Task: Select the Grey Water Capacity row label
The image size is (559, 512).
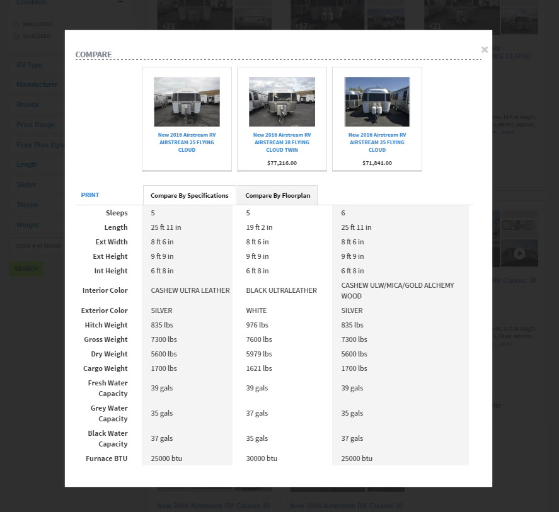Action: pos(109,413)
